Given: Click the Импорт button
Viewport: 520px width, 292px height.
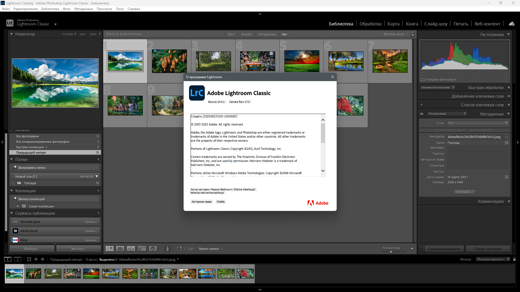Looking at the screenshot, I should [32, 249].
